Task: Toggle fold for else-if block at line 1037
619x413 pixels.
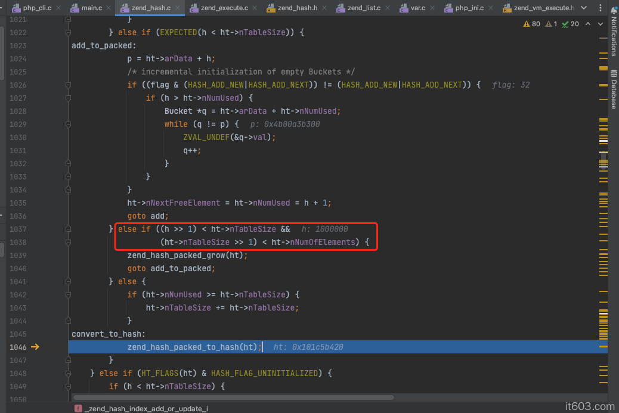Action: pos(68,229)
